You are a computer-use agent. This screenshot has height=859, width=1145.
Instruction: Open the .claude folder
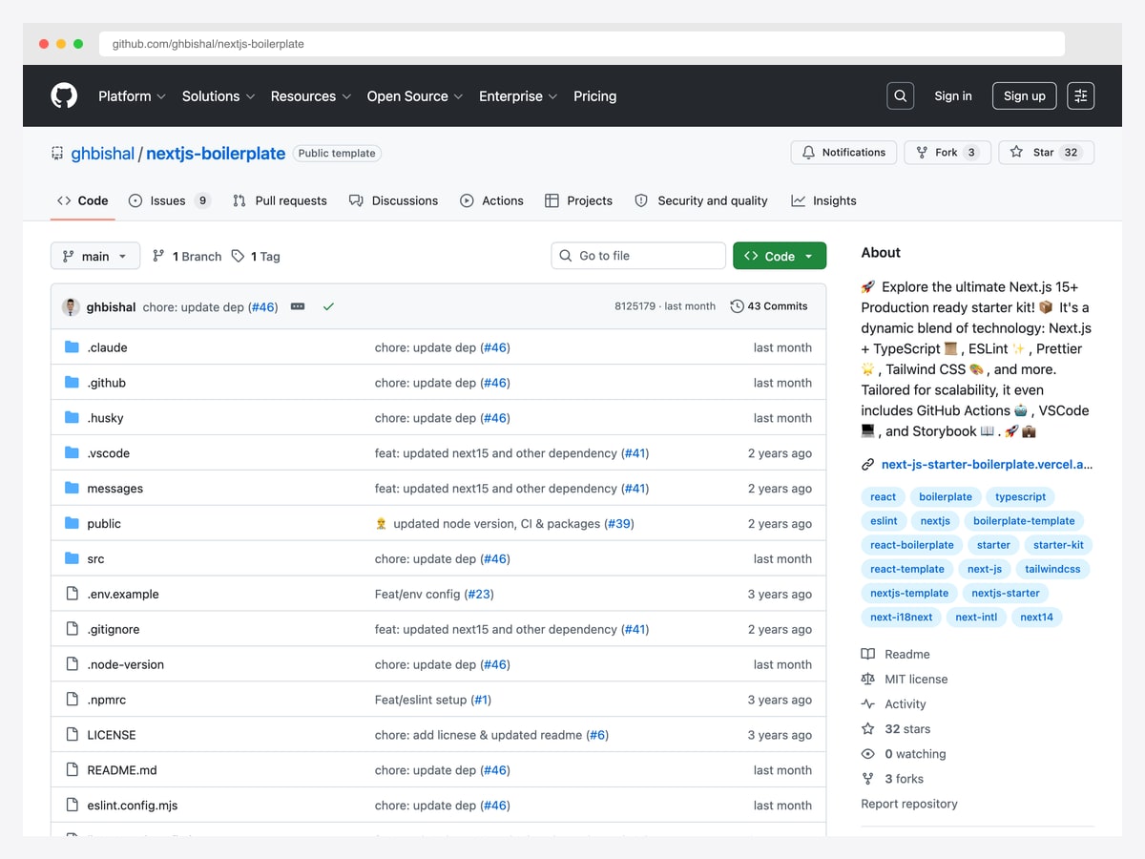[x=107, y=347]
